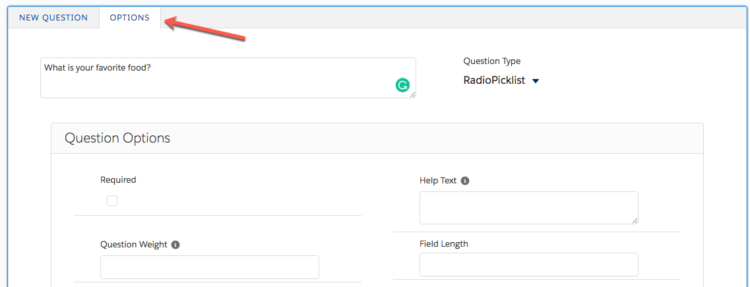Viewport: 750px width, 287px height.
Task: Focus the favorite food question text box
Action: [x=218, y=78]
